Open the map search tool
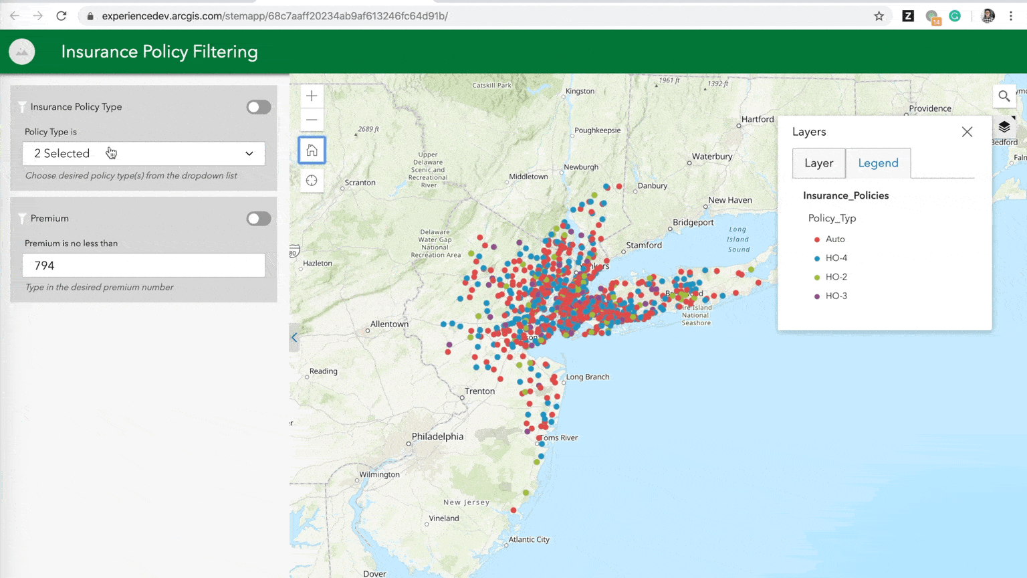 click(1004, 96)
